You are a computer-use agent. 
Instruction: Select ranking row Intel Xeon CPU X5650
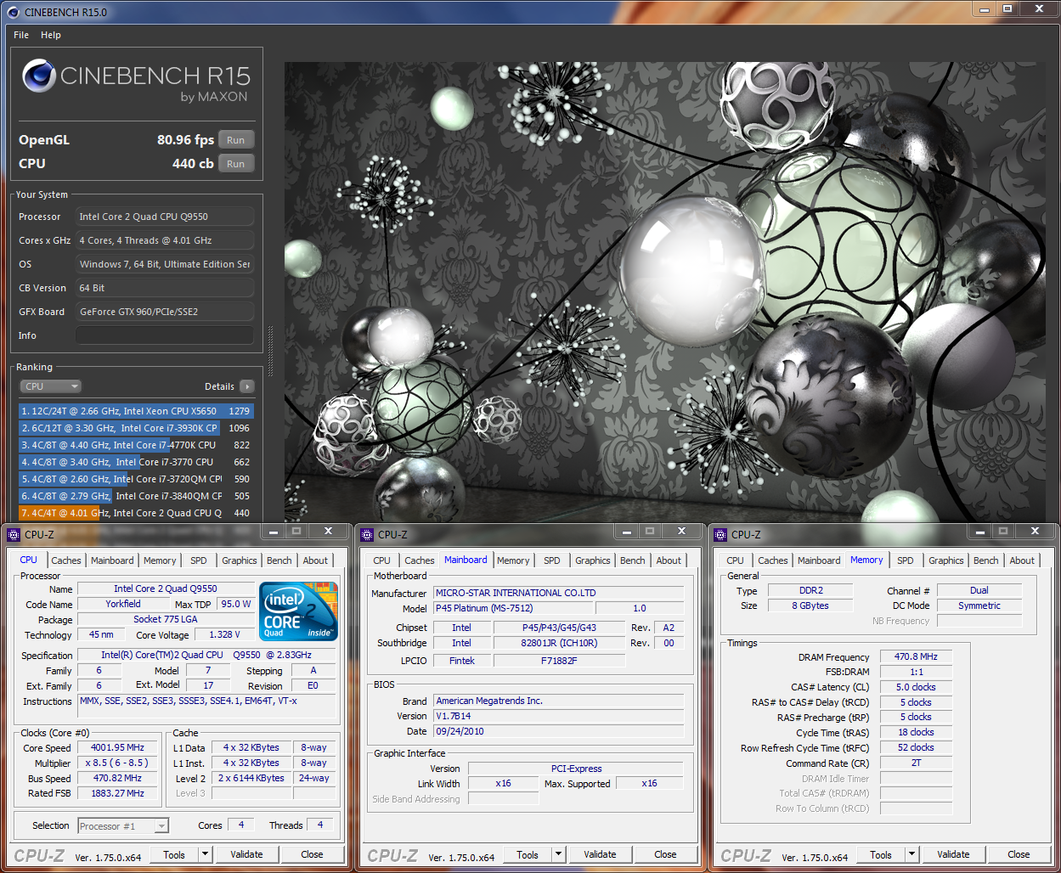[x=136, y=411]
